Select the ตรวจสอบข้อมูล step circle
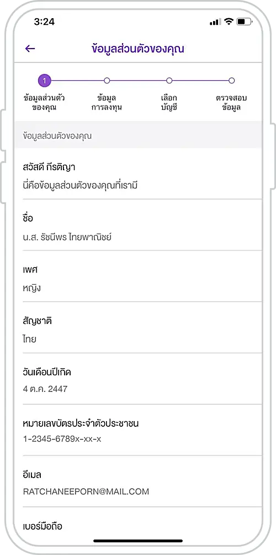 [x=231, y=81]
